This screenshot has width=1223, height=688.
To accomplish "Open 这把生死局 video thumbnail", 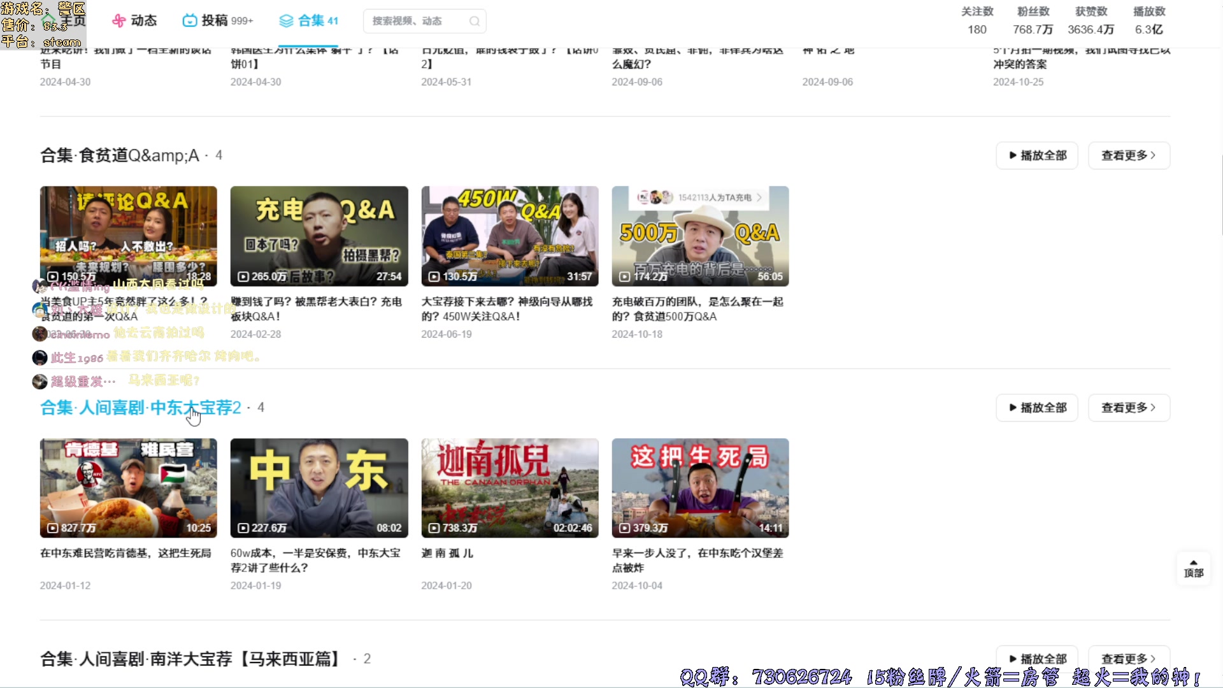I will [x=700, y=488].
